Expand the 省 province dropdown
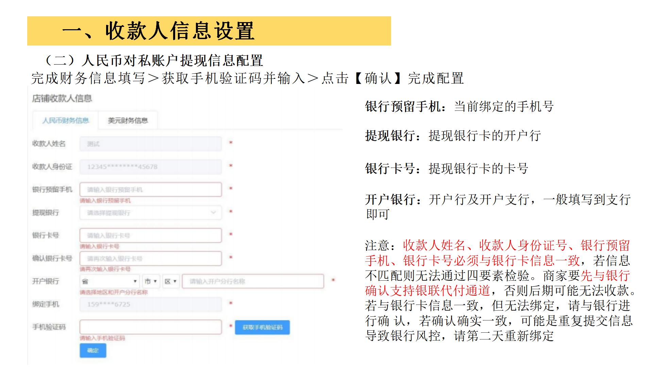This screenshot has width=653, height=367. 110,281
